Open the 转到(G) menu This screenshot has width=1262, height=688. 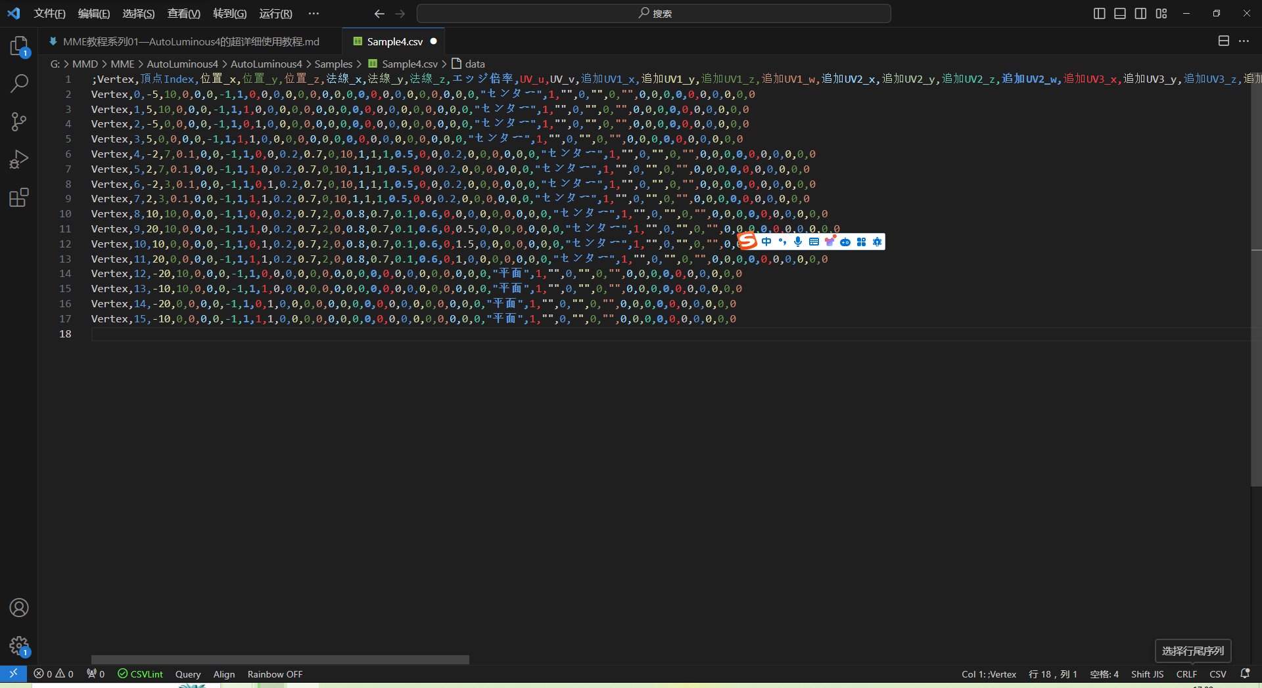(230, 13)
